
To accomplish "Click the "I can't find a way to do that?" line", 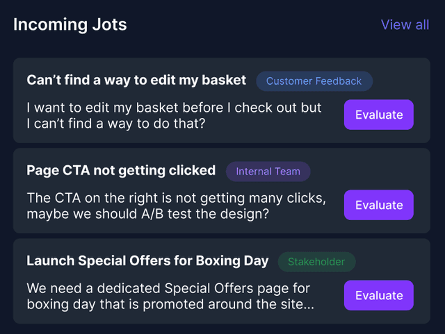I will 120,123.
